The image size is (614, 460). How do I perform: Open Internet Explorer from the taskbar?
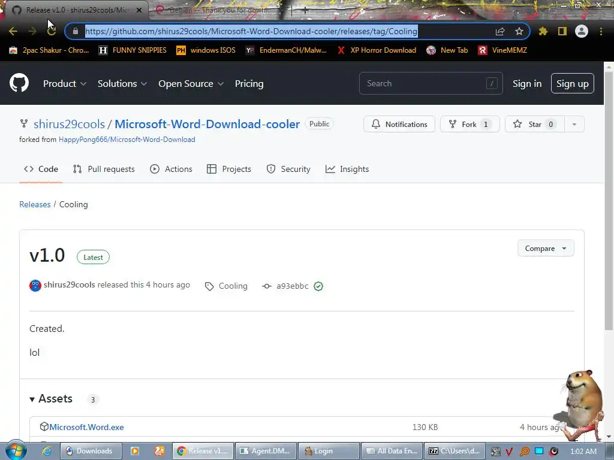(x=47, y=451)
